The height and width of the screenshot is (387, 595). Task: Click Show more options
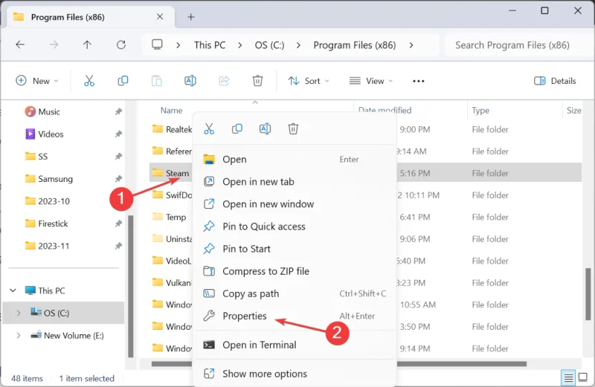point(294,374)
